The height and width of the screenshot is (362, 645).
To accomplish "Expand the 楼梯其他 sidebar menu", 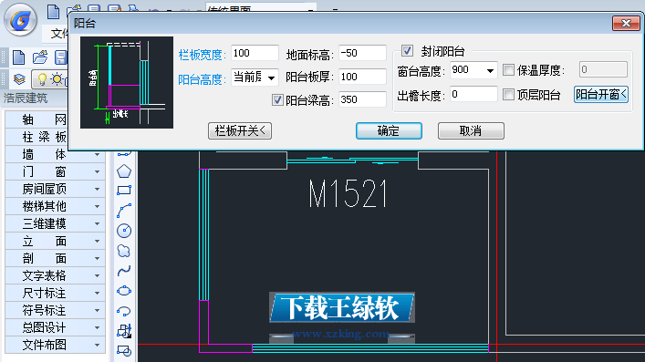I will (55, 206).
